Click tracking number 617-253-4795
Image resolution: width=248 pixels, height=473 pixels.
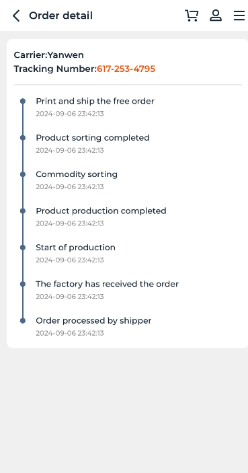coord(126,69)
